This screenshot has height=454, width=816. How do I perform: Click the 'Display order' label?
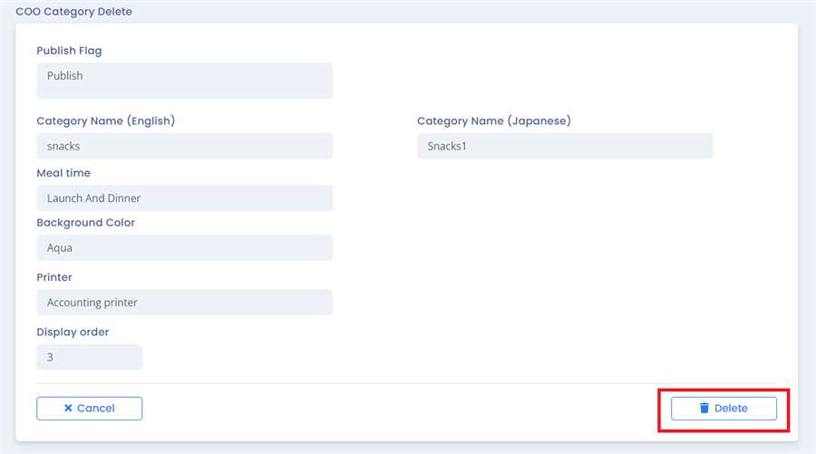click(73, 332)
